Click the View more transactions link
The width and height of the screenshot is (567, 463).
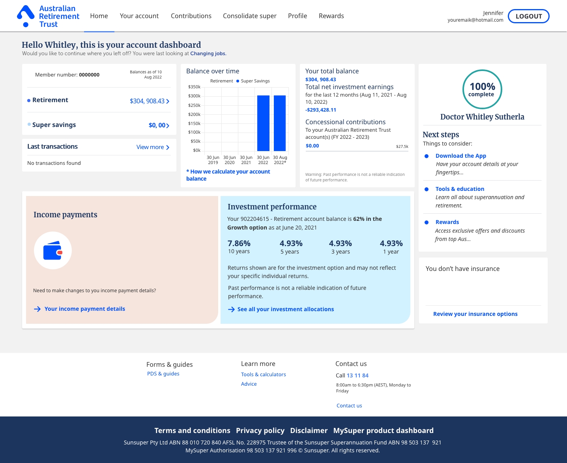150,147
